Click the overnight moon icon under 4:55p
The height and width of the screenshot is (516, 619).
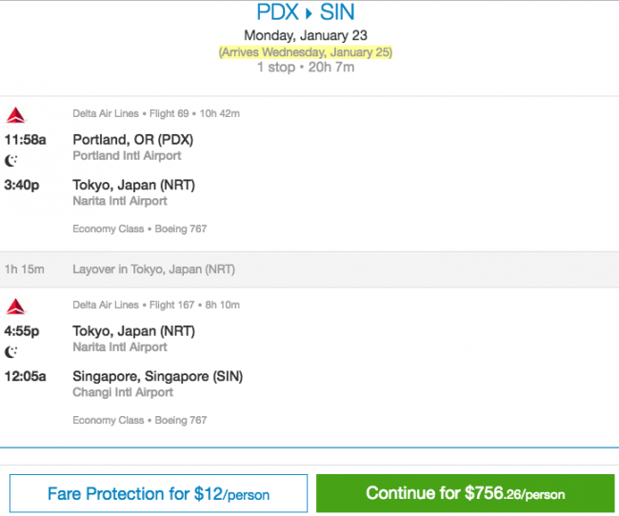[11, 351]
